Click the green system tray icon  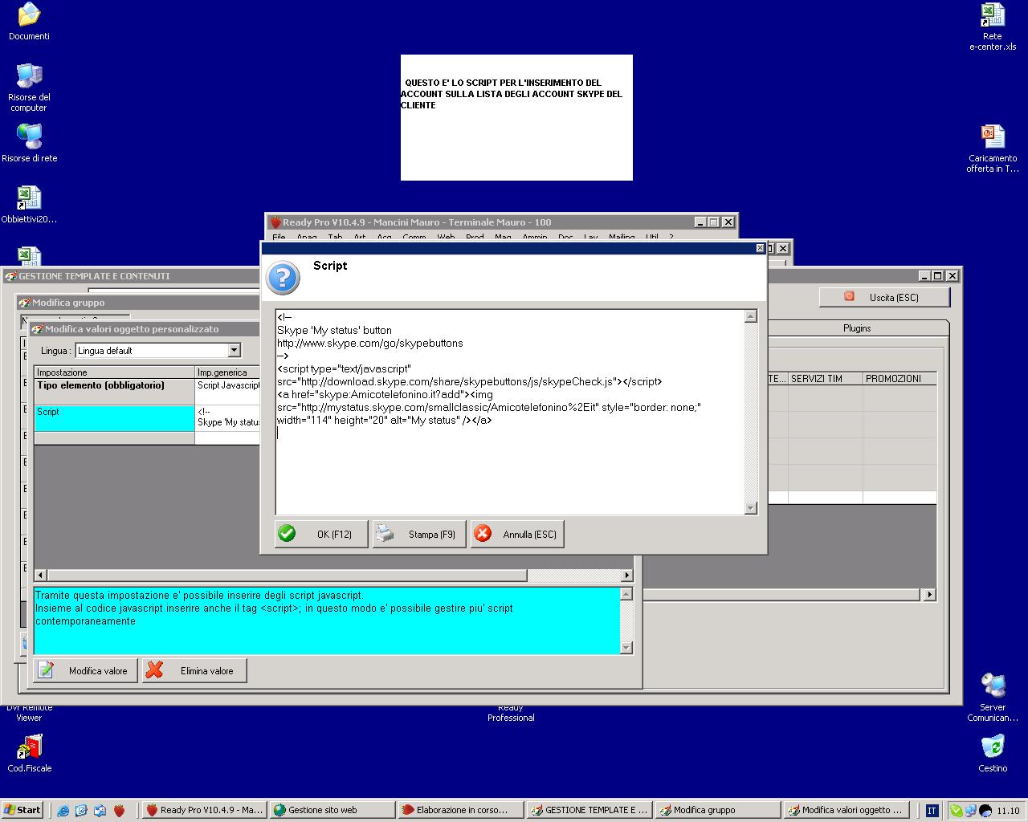957,810
